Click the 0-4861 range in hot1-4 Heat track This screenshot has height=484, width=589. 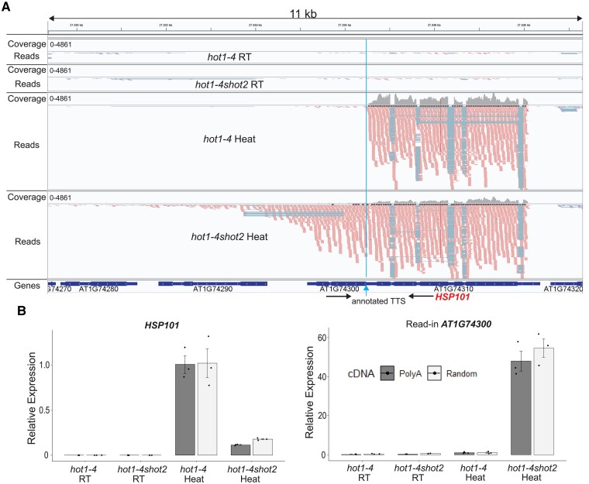tap(60, 99)
